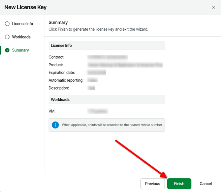Open the License Info step label
221x192 pixels.
click(x=22, y=24)
